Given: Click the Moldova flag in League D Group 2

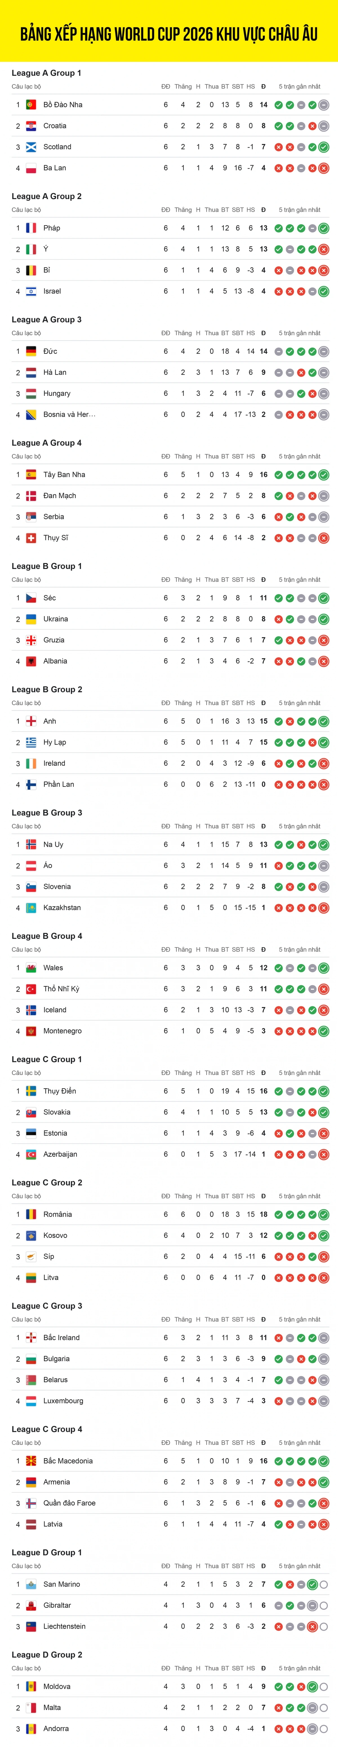Looking at the screenshot, I should tap(31, 1687).
